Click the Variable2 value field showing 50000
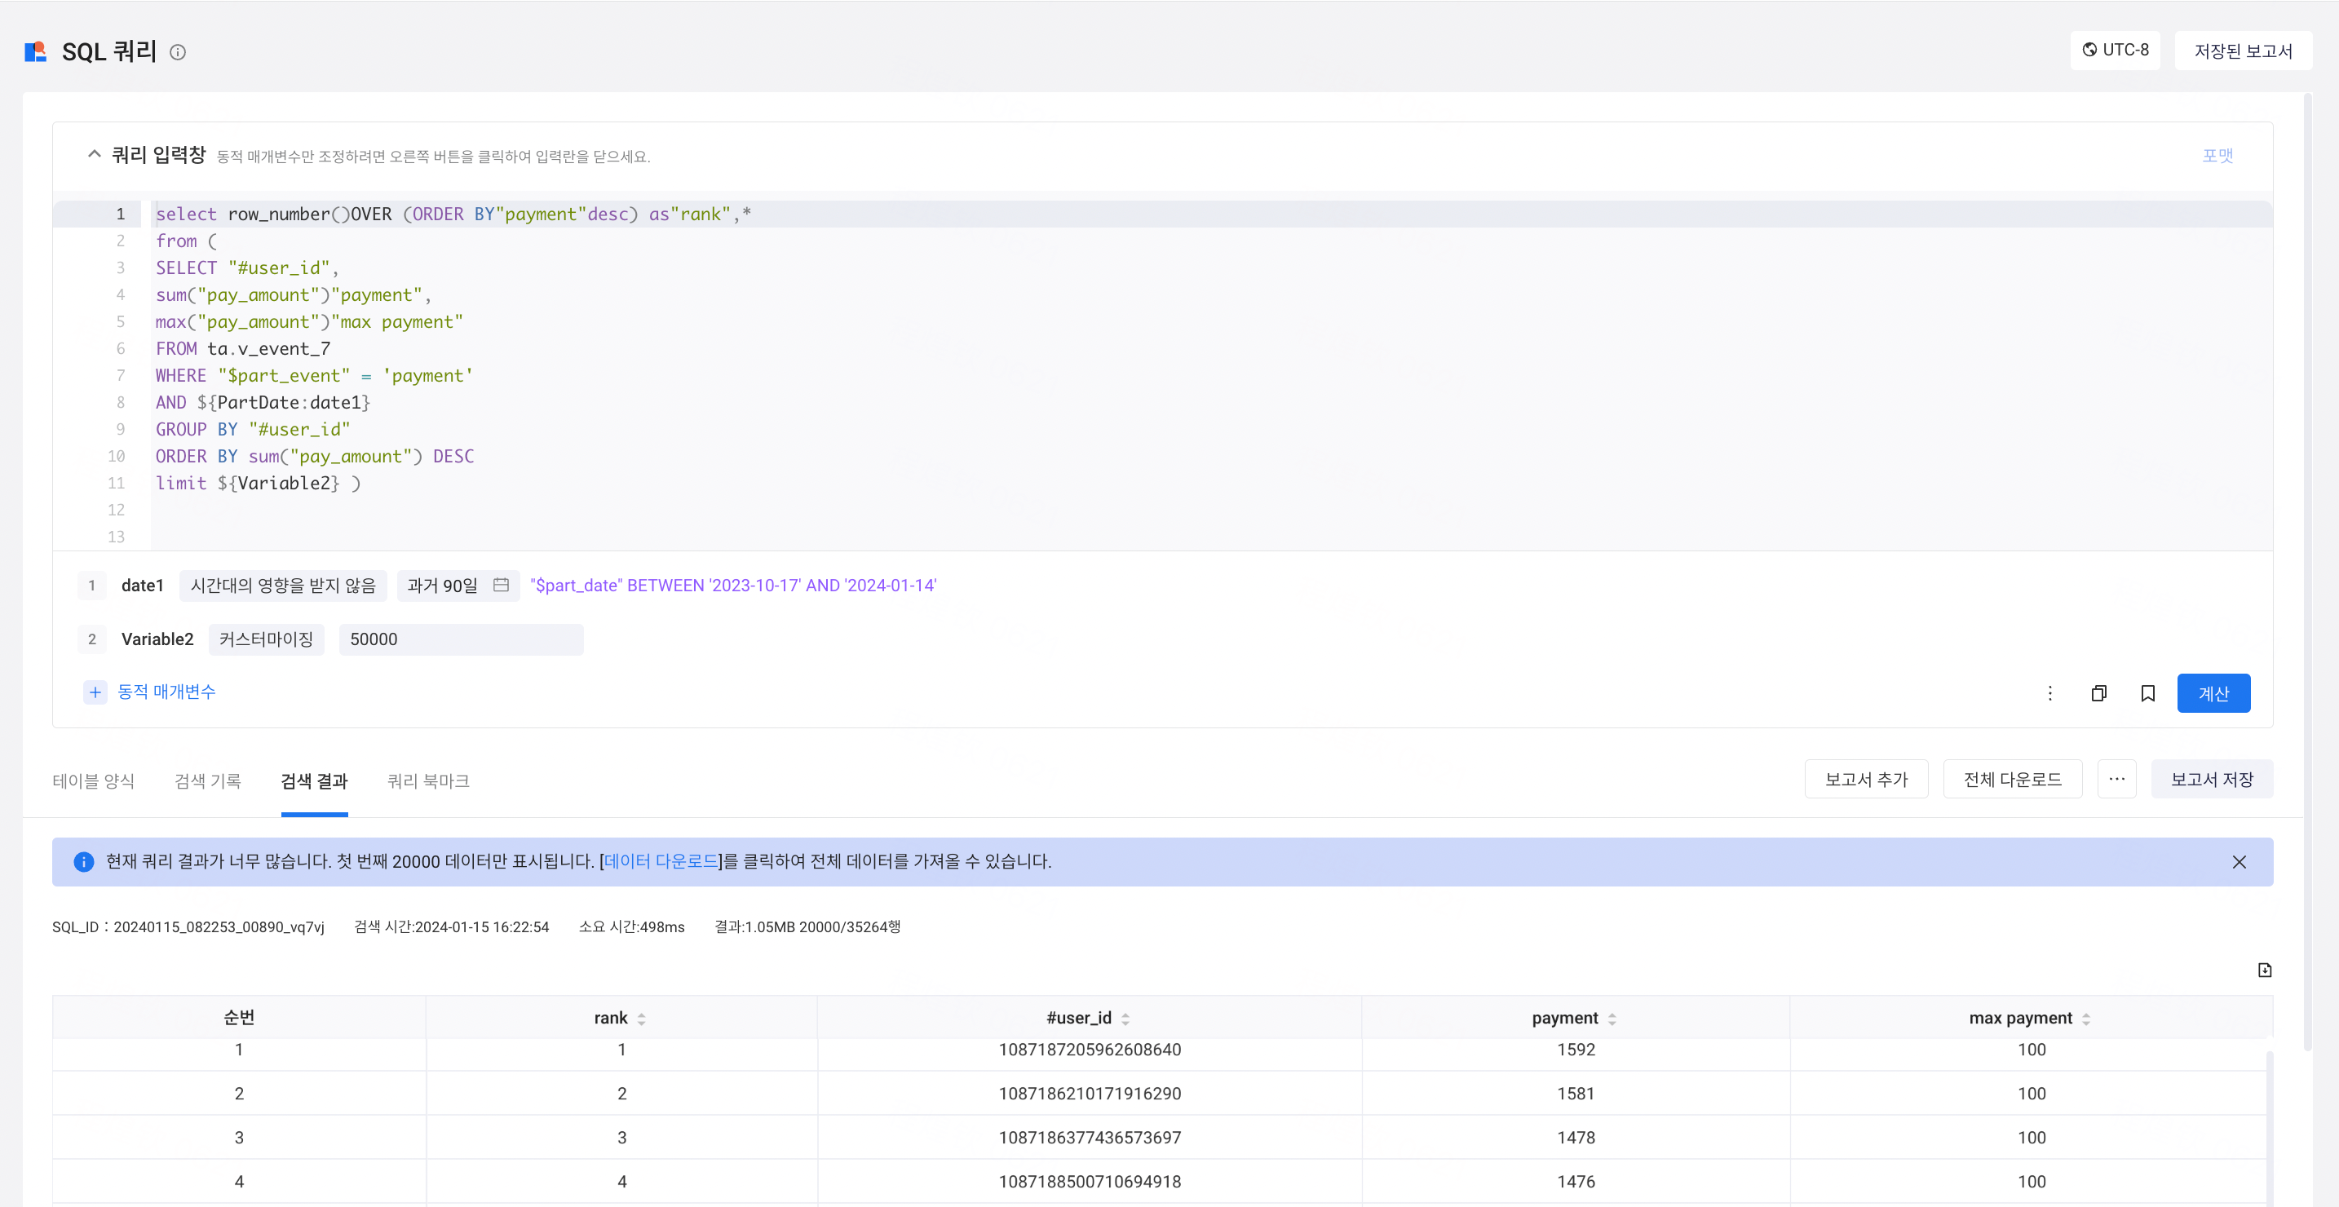Image resolution: width=2339 pixels, height=1207 pixels. 462,639
